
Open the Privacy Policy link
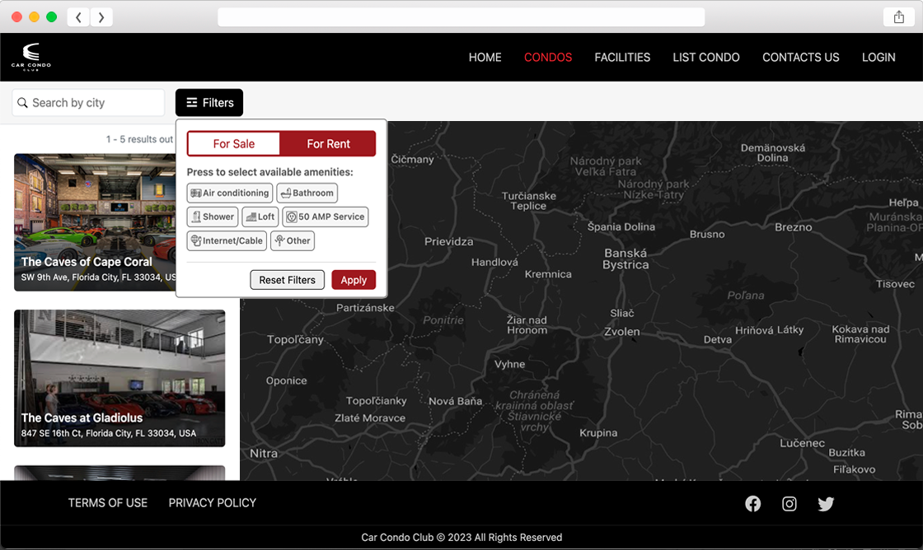[213, 503]
